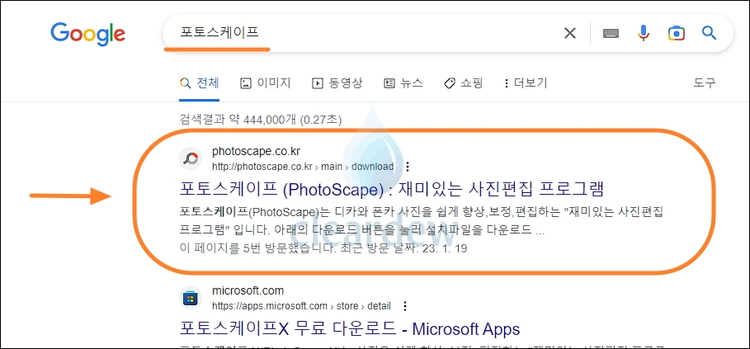Expand the 더보기 menu
Viewport: 750px width, 349px height.
[x=526, y=83]
